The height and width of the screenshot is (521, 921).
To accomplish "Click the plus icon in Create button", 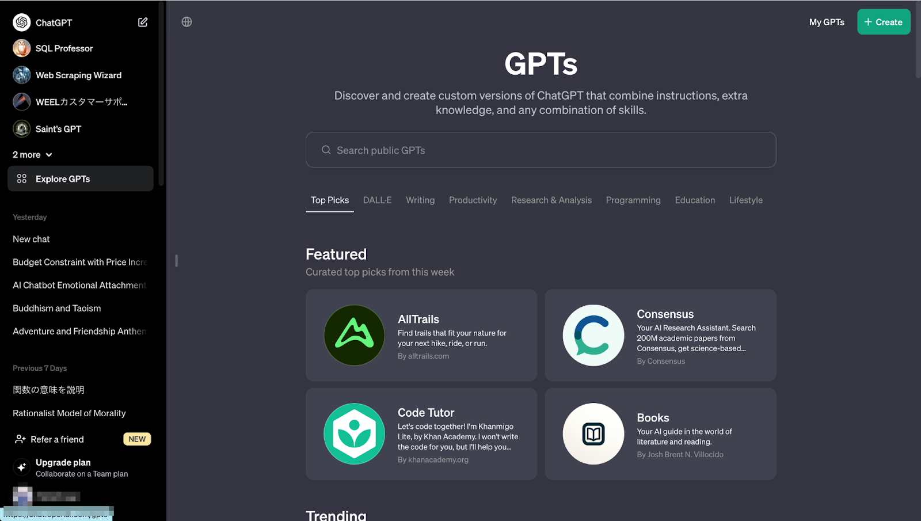I will 868,22.
